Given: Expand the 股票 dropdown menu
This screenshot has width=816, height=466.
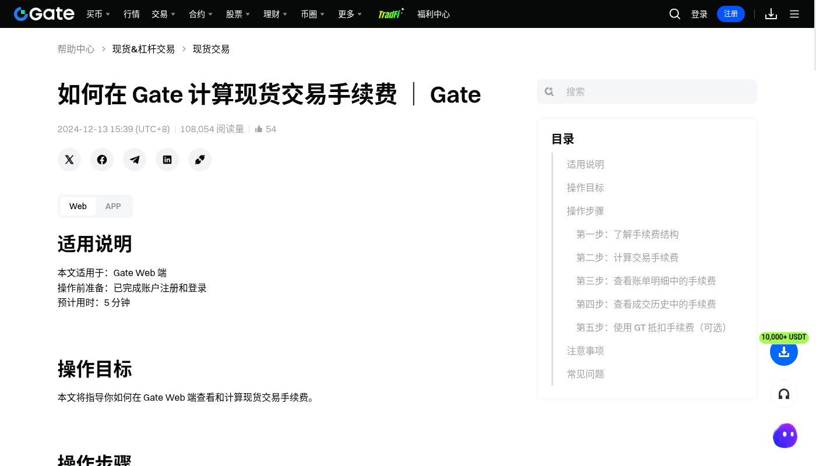Looking at the screenshot, I should 238,14.
